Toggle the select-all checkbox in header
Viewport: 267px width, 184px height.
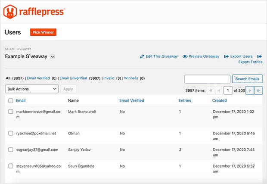click(x=11, y=100)
